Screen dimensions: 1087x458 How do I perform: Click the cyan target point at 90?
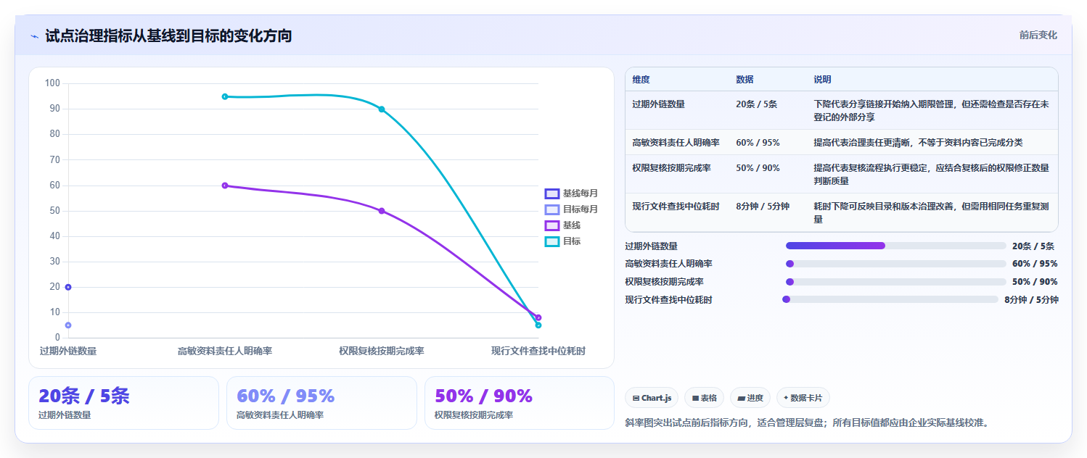pos(382,109)
